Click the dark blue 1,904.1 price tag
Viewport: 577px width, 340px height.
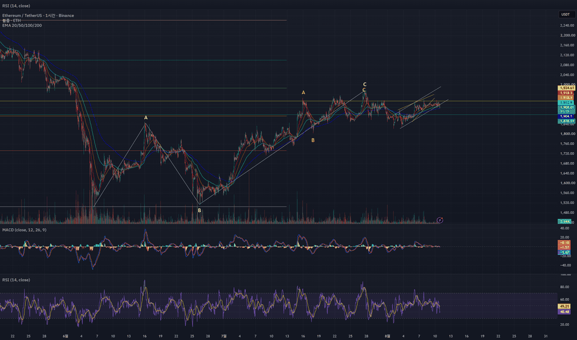[x=566, y=116]
